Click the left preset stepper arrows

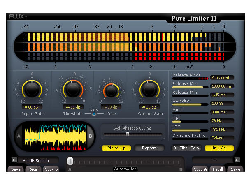click(14, 160)
